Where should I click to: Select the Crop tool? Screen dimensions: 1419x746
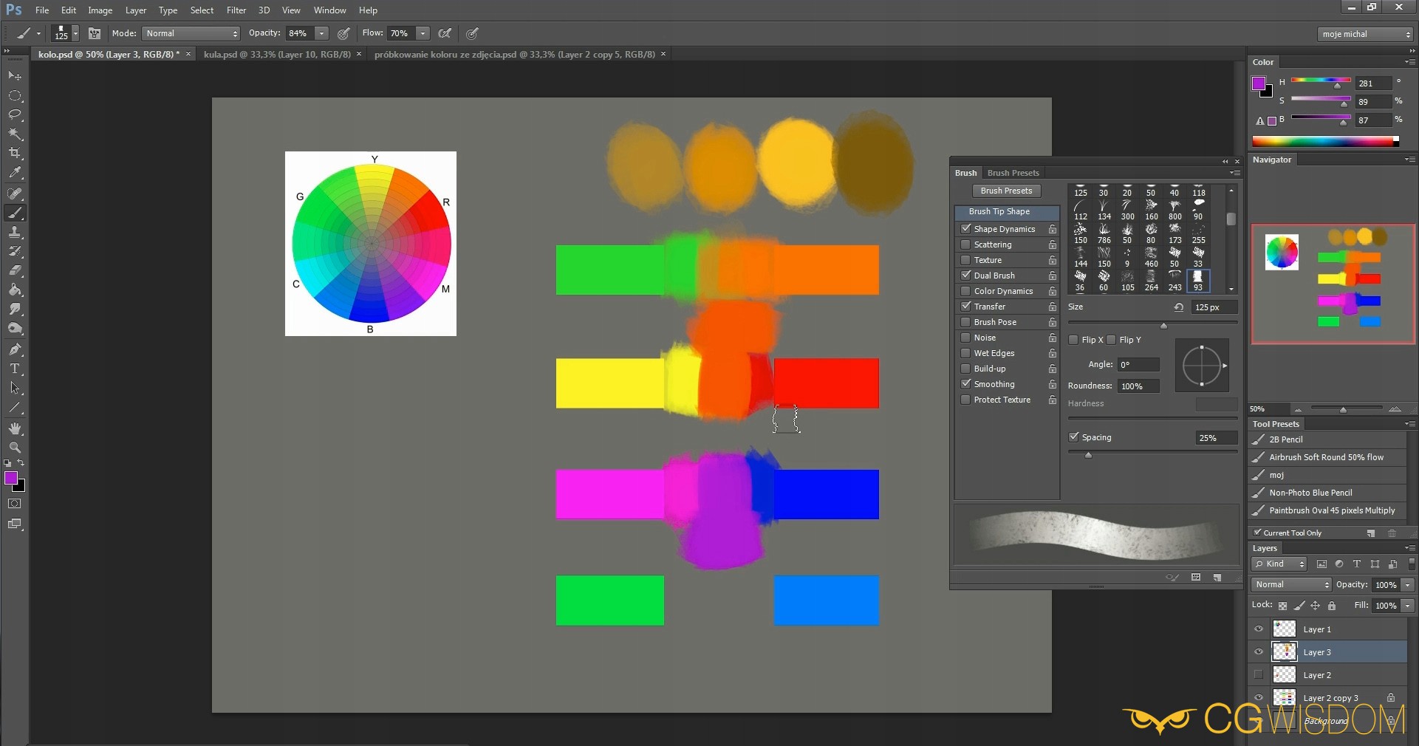[x=15, y=153]
